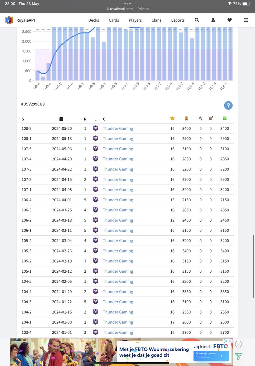
Task: Click the R column header
Action: tap(85, 119)
